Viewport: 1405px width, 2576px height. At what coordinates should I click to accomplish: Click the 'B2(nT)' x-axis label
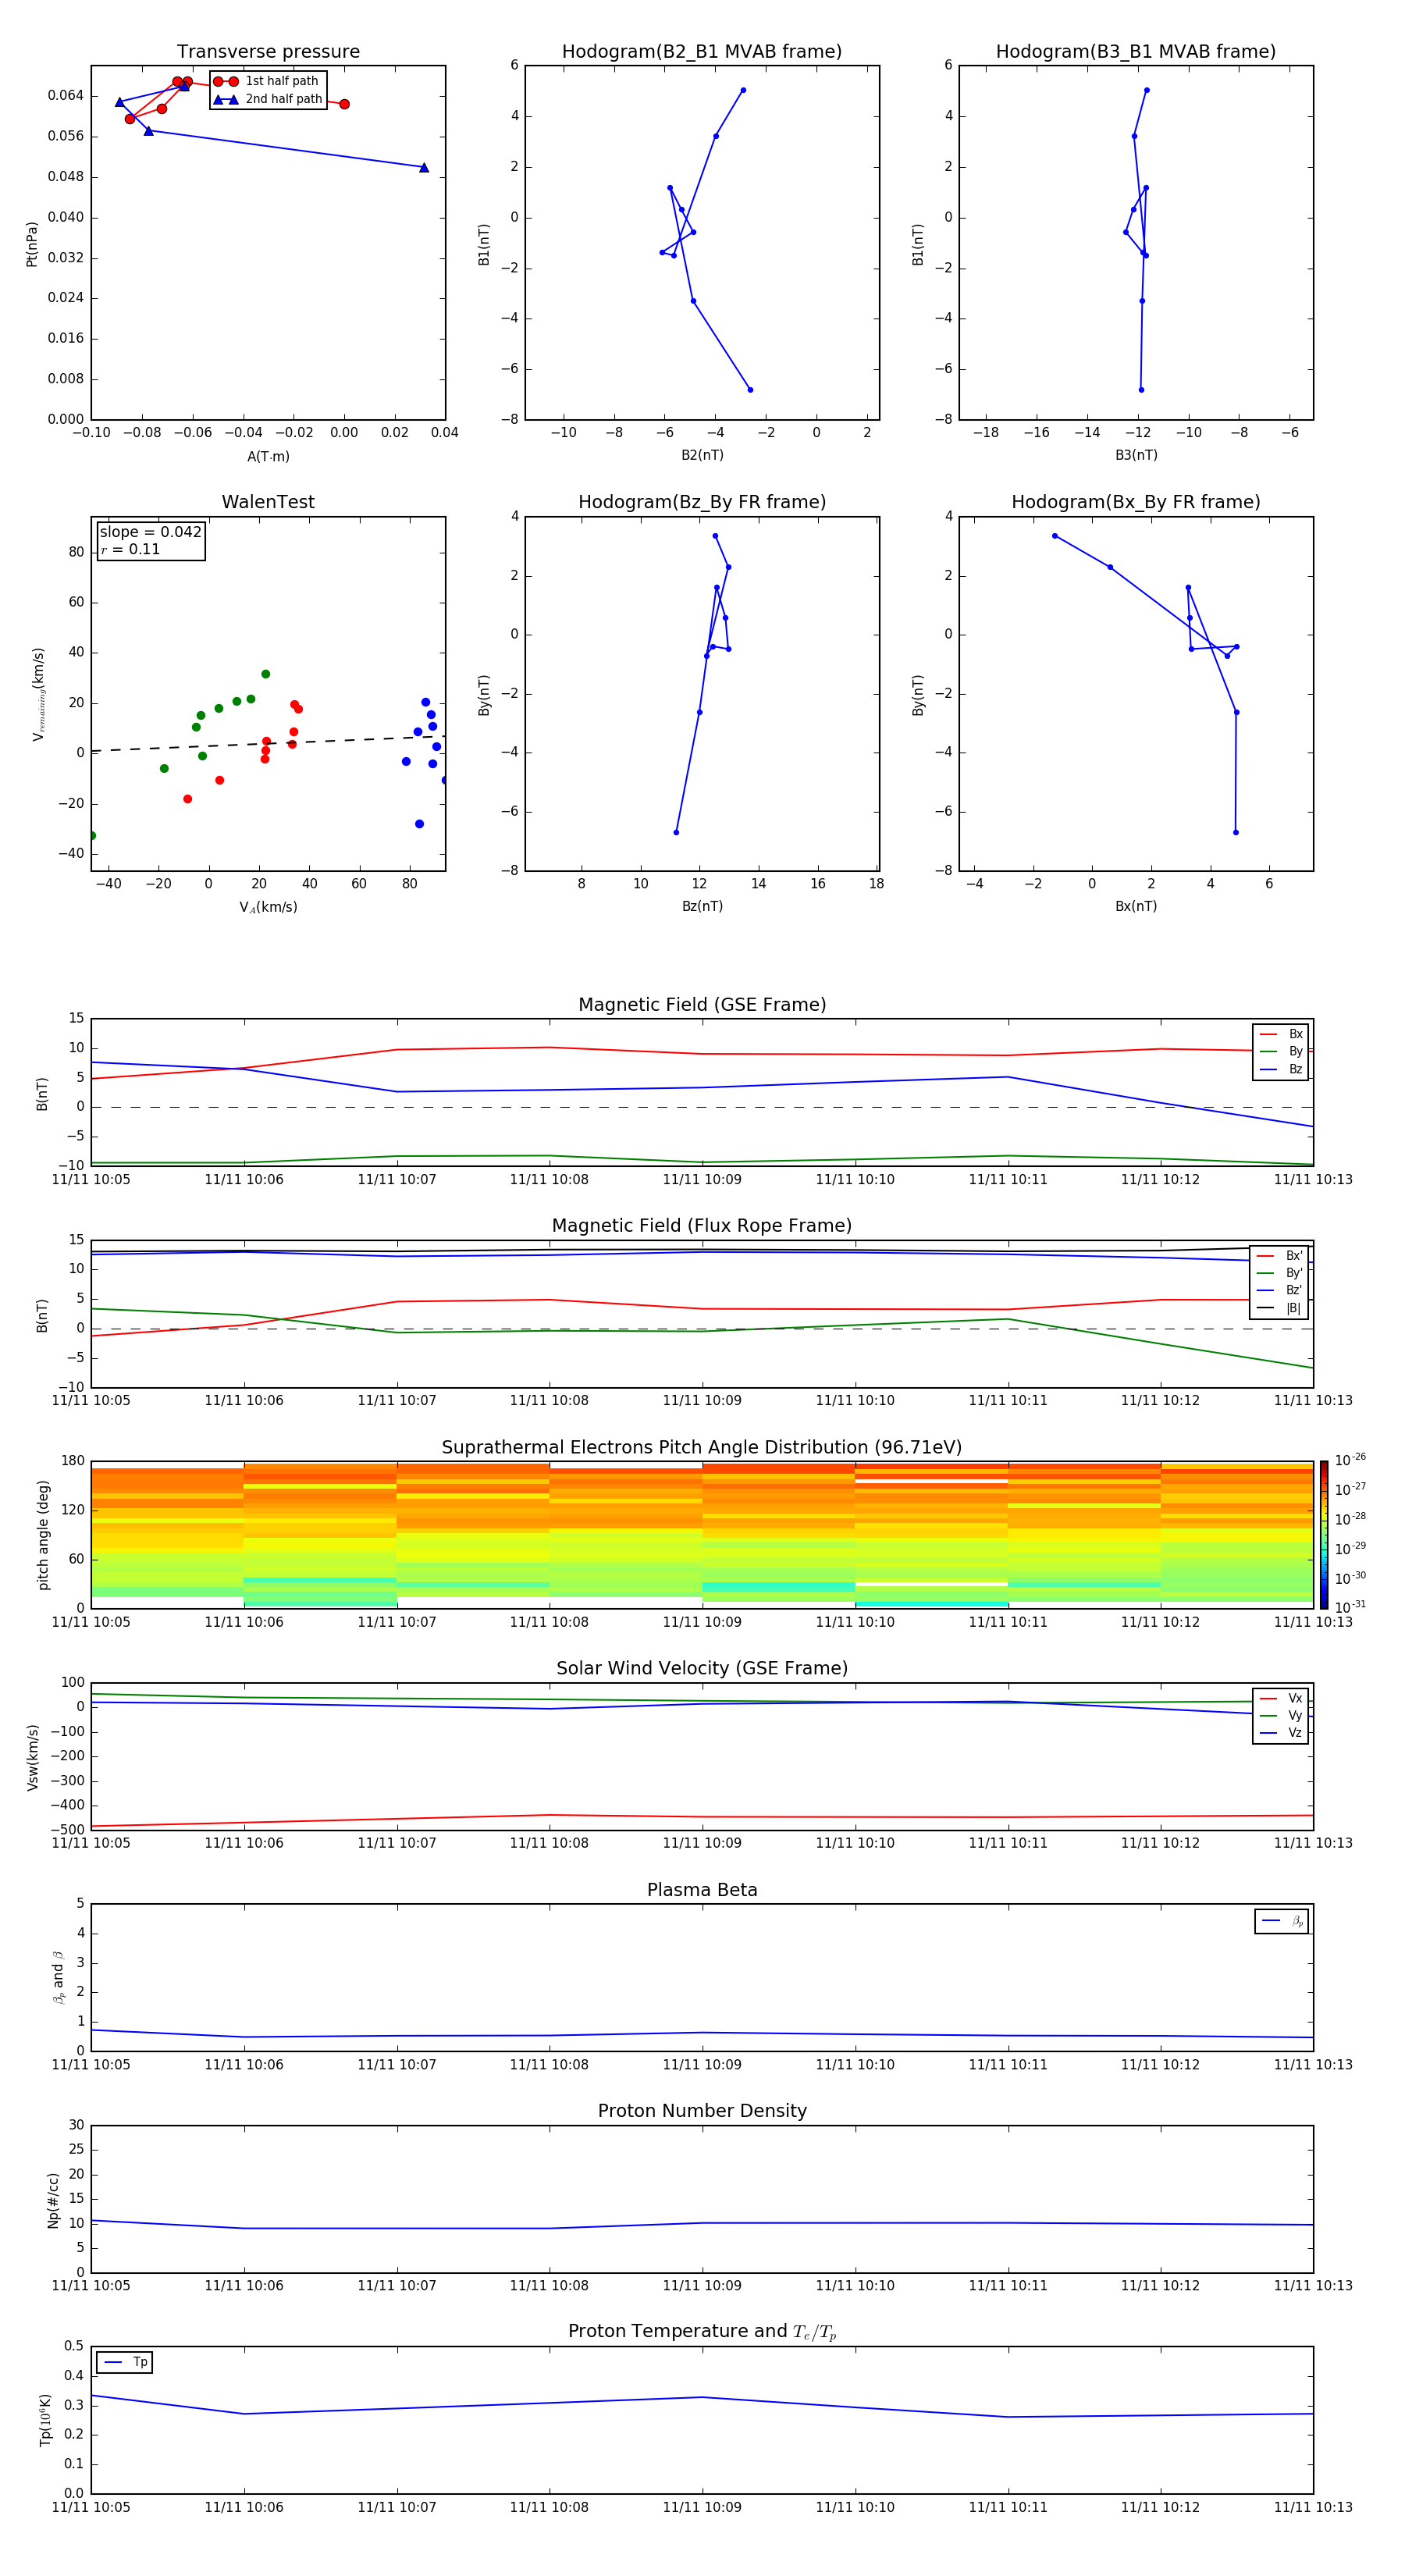click(x=702, y=455)
